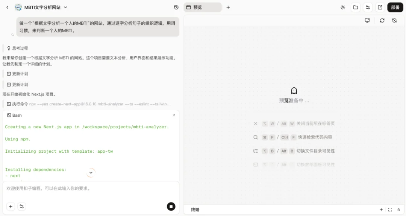Go back using the top-left arrow

(7, 7)
